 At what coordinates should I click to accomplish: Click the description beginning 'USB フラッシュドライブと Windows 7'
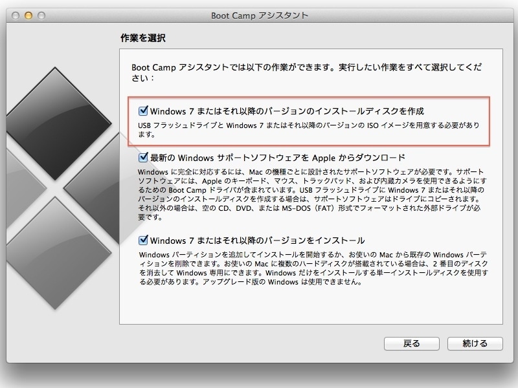(x=309, y=130)
